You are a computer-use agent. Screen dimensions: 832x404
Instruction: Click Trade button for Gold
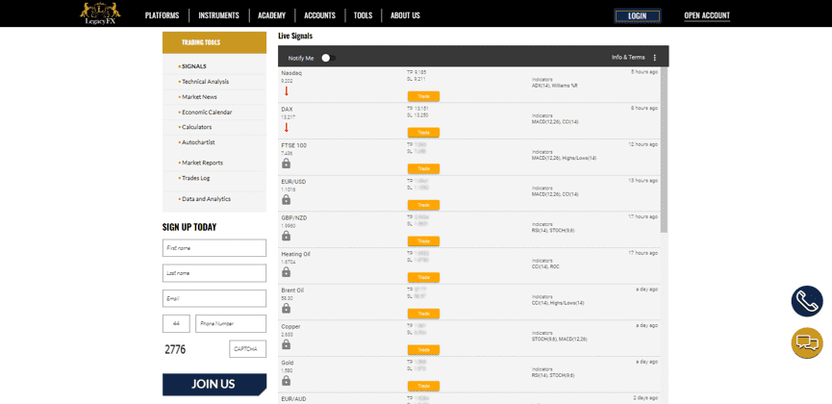pyautogui.click(x=423, y=386)
